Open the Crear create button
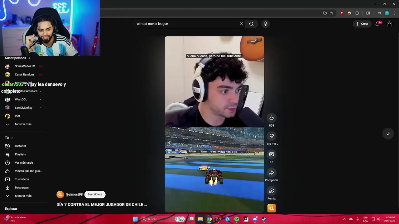This screenshot has width=399, height=224. [x=362, y=24]
